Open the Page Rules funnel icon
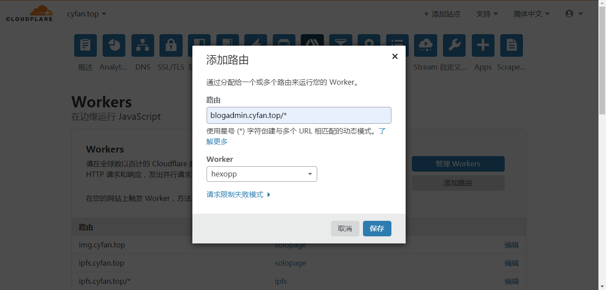Image resolution: width=606 pixels, height=290 pixels. [x=341, y=40]
